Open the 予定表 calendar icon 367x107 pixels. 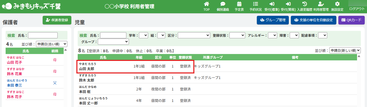pos(239,4)
